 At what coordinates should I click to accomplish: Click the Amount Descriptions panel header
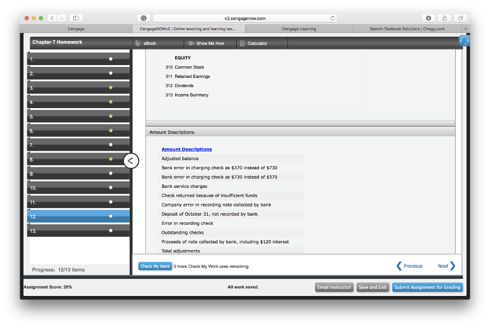pos(301,132)
